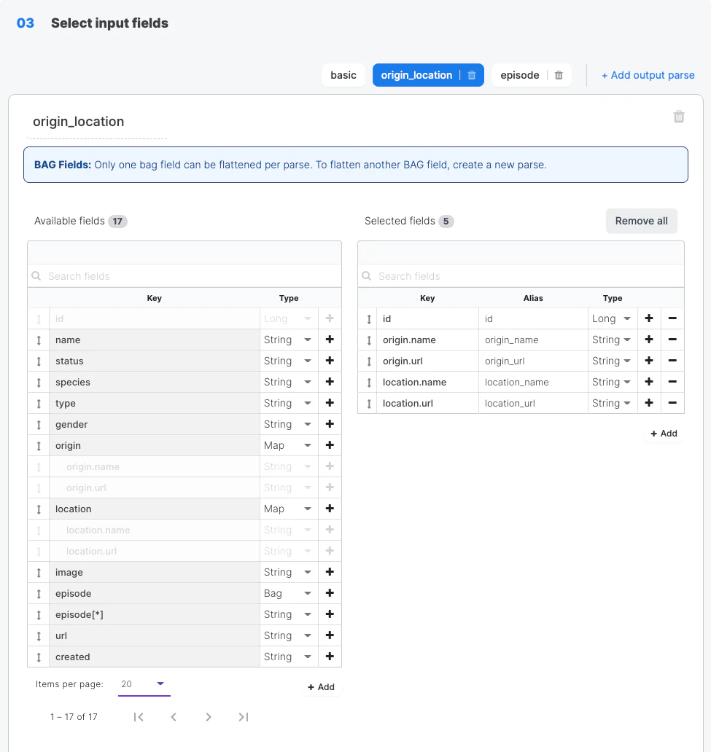Add the name field with plus icon
The width and height of the screenshot is (711, 752).
click(x=330, y=340)
